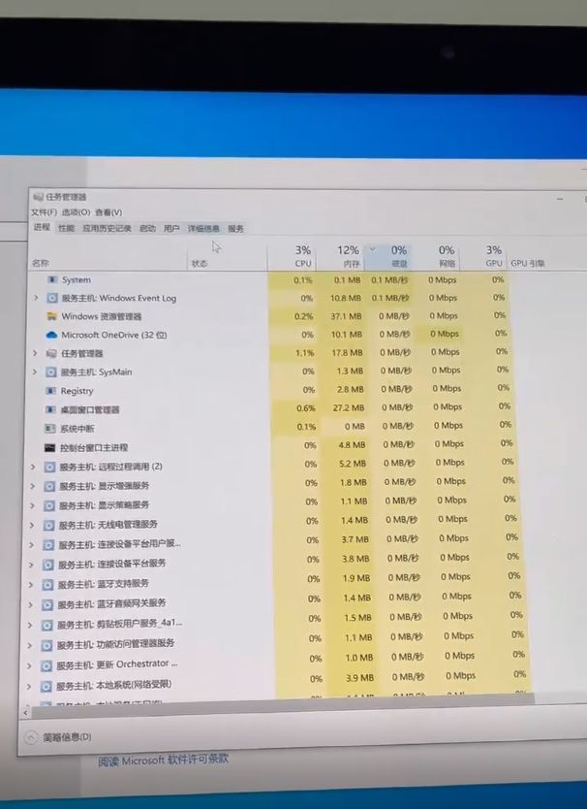The height and width of the screenshot is (809, 587).
Task: Switch to the 服务 tab
Action: [x=235, y=229]
